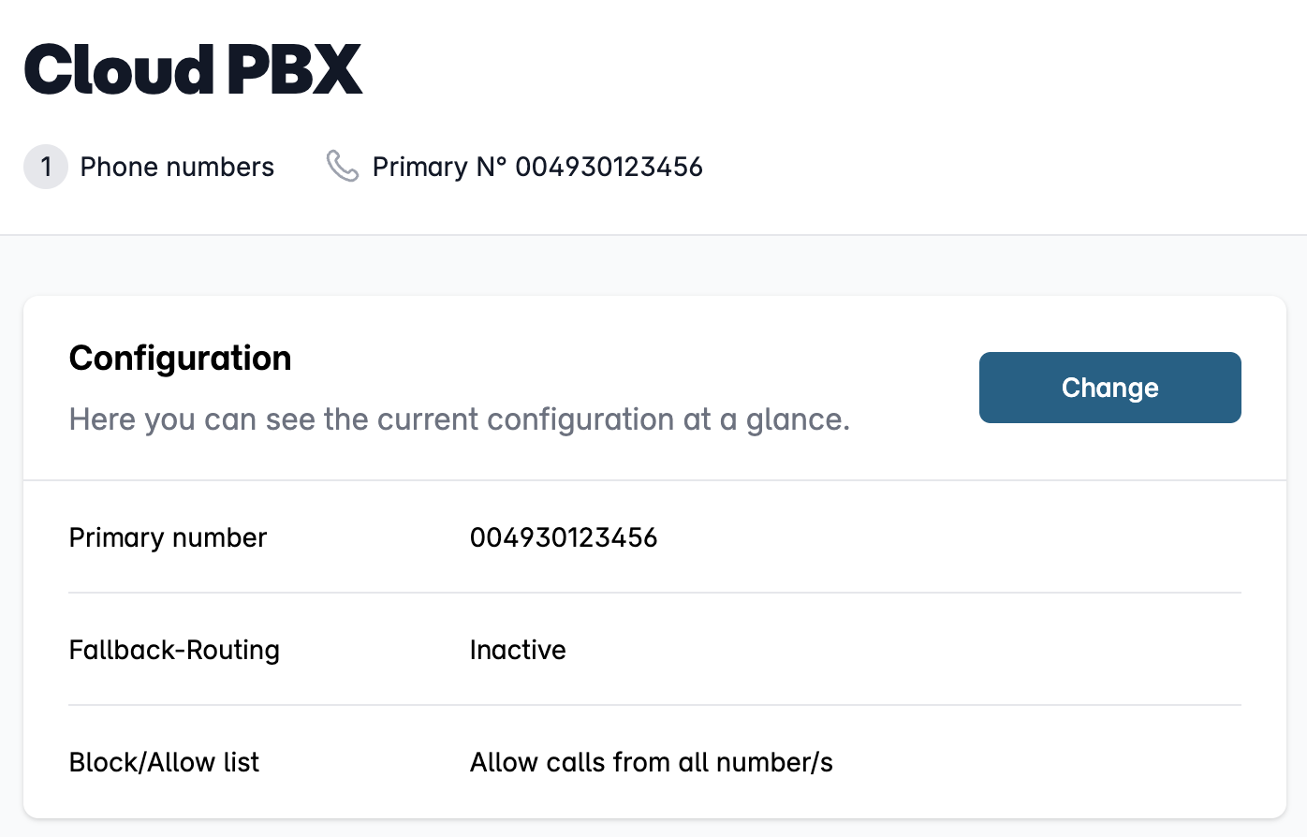Select the Fallback-Routing row label
Viewport: 1307px width, 837px height.
[174, 650]
